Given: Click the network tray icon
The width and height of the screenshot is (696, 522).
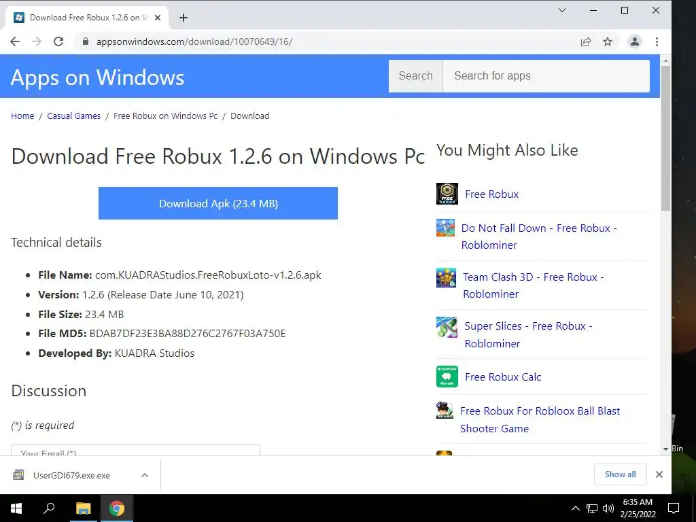Looking at the screenshot, I should pyautogui.click(x=592, y=508).
